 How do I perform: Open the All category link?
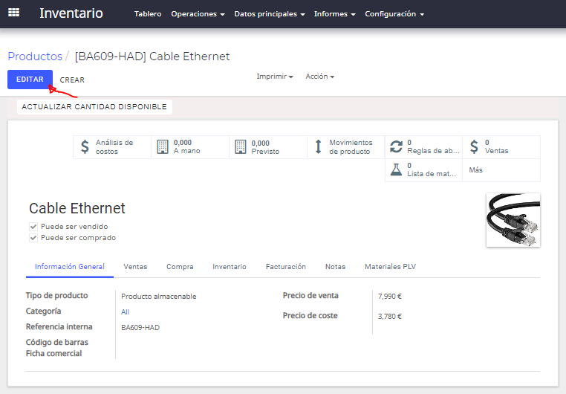[x=125, y=311]
